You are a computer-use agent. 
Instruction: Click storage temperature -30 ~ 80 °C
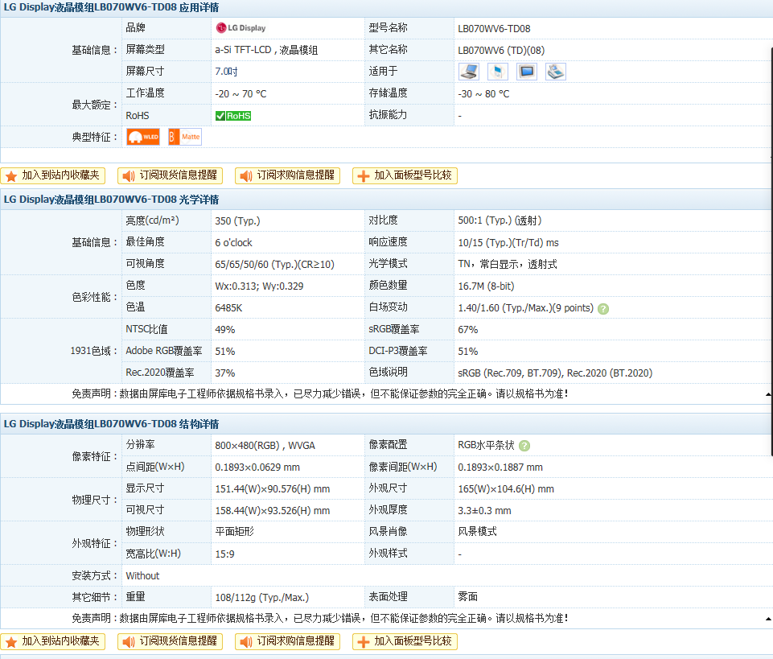483,93
